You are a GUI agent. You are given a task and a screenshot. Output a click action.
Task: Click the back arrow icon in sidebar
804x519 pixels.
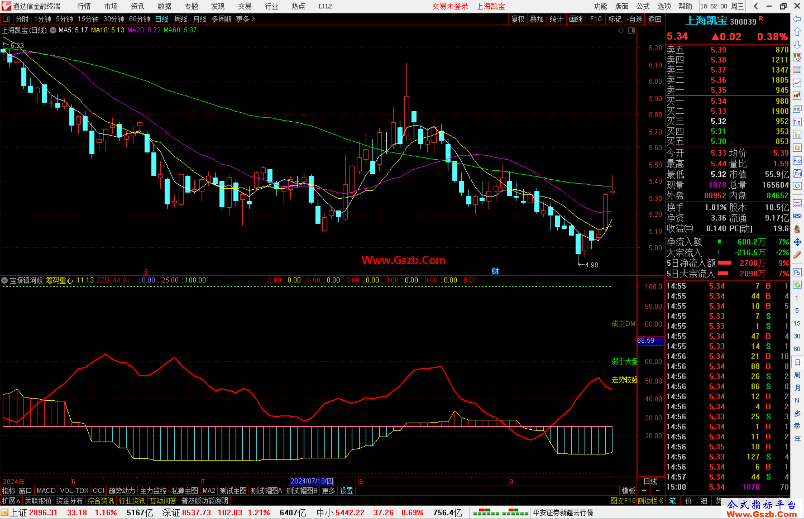coord(797,19)
